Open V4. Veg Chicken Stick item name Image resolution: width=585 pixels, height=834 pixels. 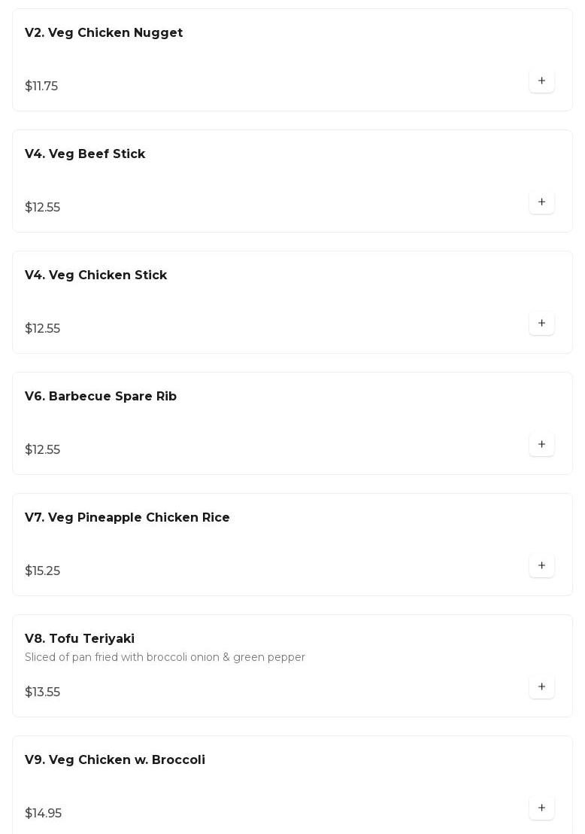[x=95, y=275]
